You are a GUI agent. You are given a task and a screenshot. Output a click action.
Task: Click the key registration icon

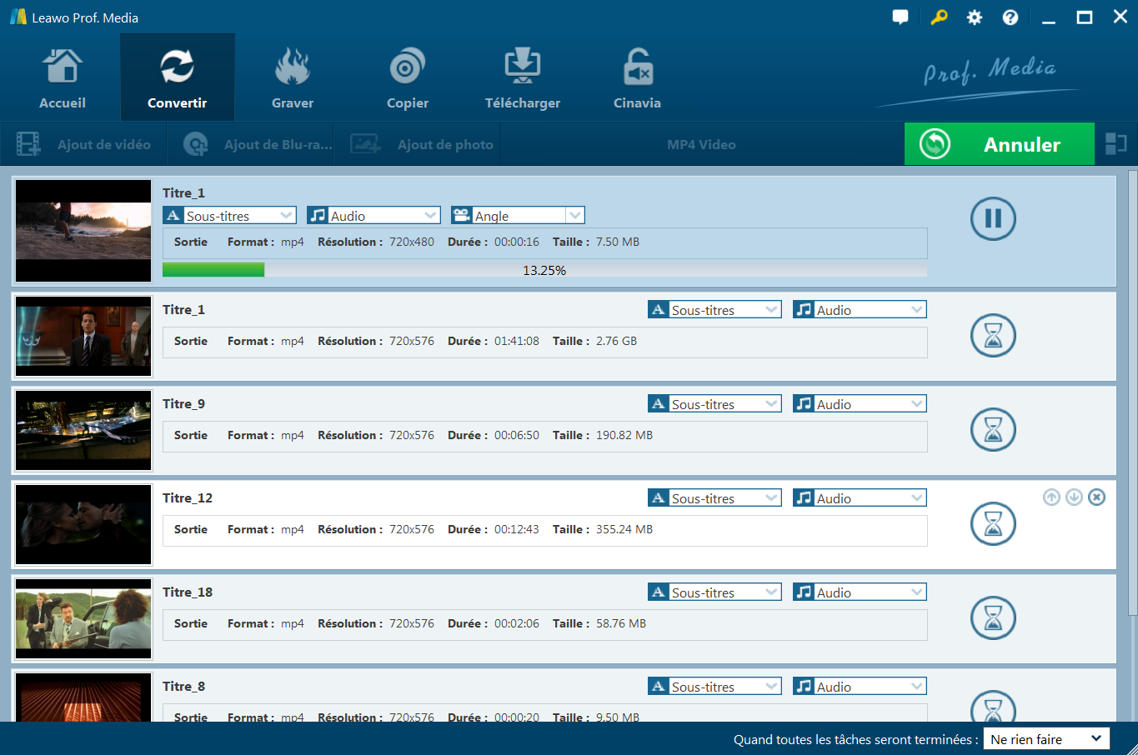tap(939, 17)
